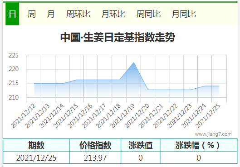Image resolution: width=240 pixels, height=167 pixels.
Task: Click the 价格指数 column header
Action: click(95, 145)
